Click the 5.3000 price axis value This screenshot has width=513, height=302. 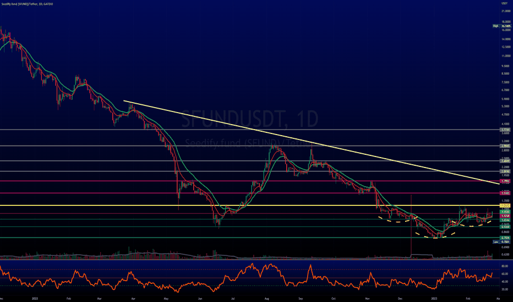coord(505,107)
